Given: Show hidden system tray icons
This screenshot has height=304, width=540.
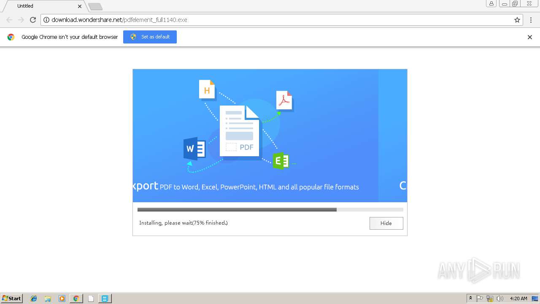Looking at the screenshot, I should (x=470, y=299).
